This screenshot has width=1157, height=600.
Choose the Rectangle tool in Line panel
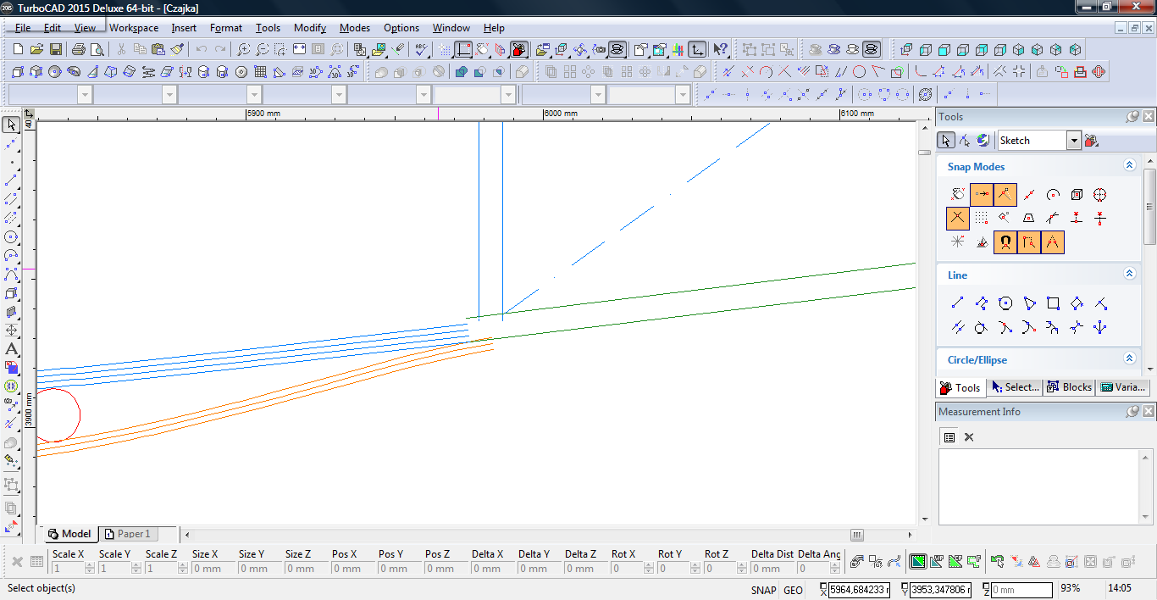click(x=1053, y=303)
